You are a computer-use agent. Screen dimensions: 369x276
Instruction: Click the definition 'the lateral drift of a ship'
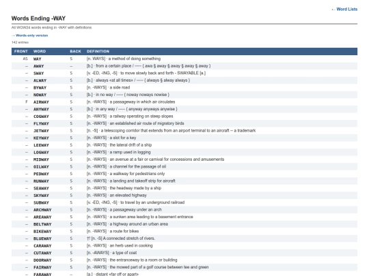pos(131,144)
